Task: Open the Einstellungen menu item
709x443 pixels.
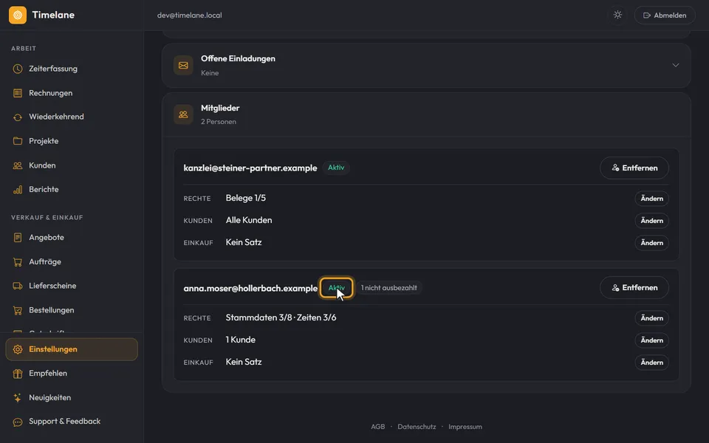Action: (x=72, y=349)
